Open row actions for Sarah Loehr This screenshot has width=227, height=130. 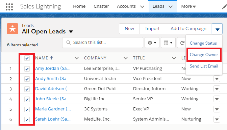(x=217, y=119)
